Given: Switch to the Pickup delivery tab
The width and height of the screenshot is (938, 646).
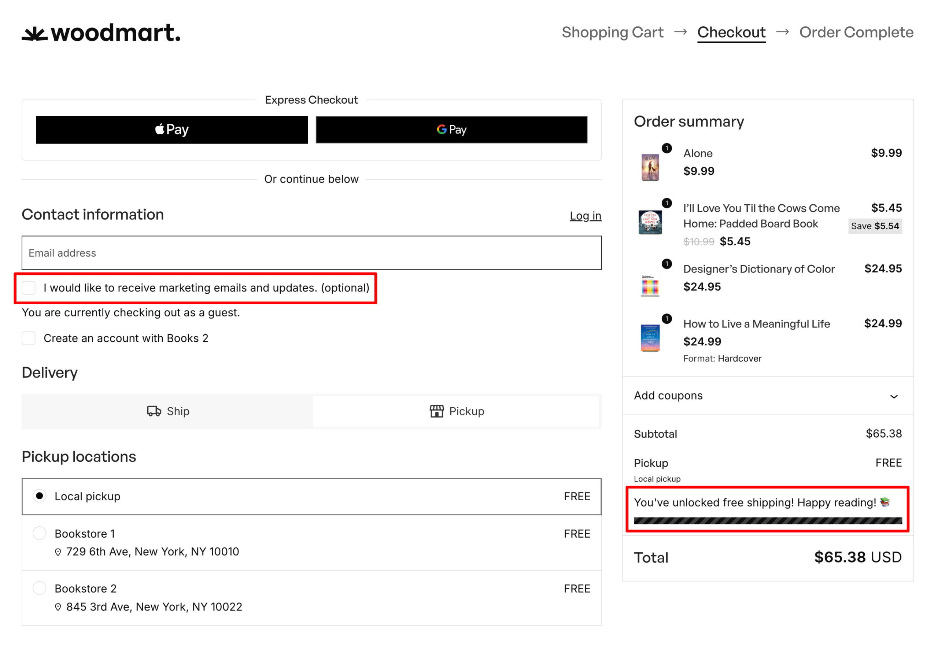Looking at the screenshot, I should pyautogui.click(x=457, y=411).
